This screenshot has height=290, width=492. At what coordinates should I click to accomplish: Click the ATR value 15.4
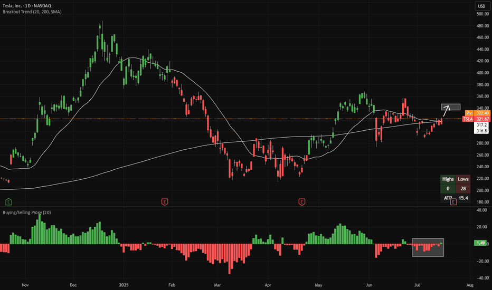[x=463, y=198]
